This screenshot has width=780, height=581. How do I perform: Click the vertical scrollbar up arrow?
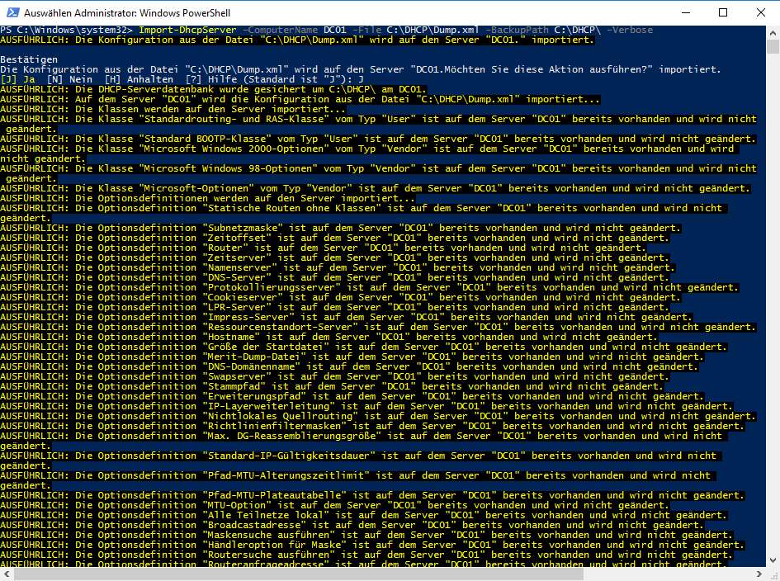(773, 31)
